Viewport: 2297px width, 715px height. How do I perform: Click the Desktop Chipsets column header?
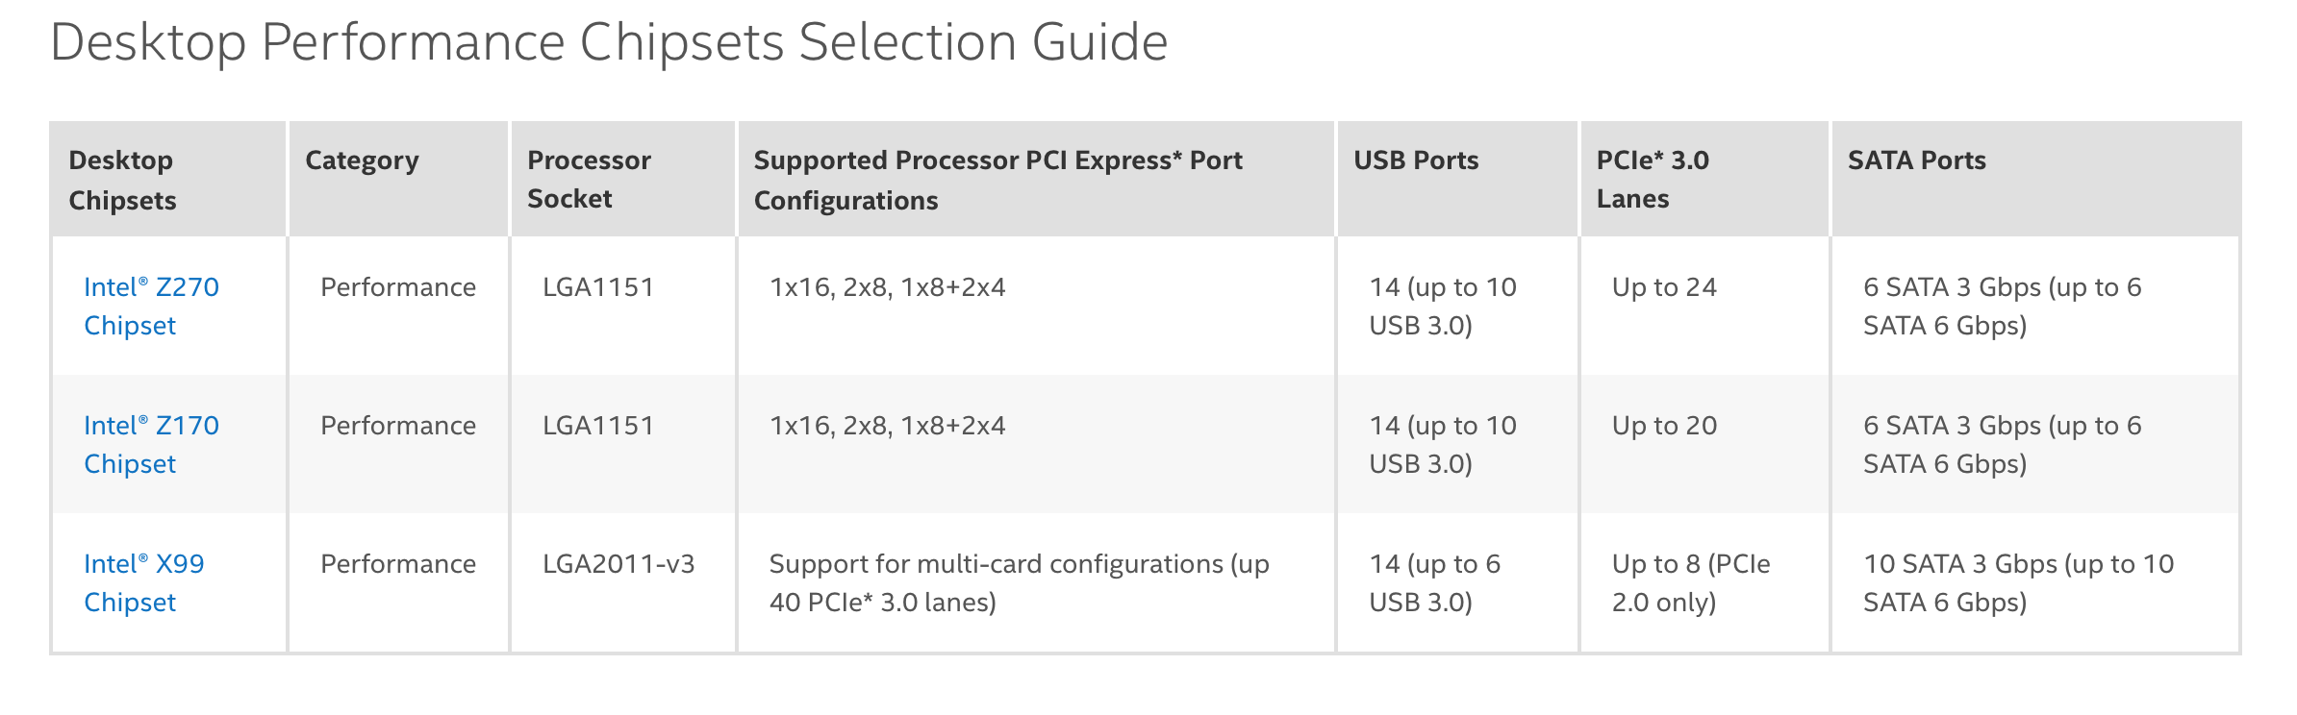coord(122,180)
